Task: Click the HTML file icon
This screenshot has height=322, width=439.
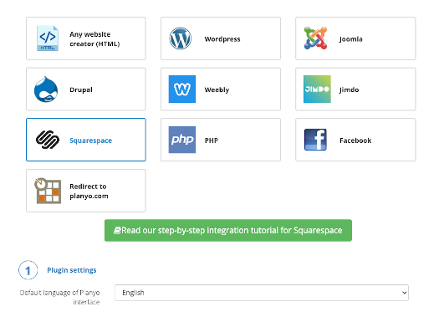Action: 48,38
